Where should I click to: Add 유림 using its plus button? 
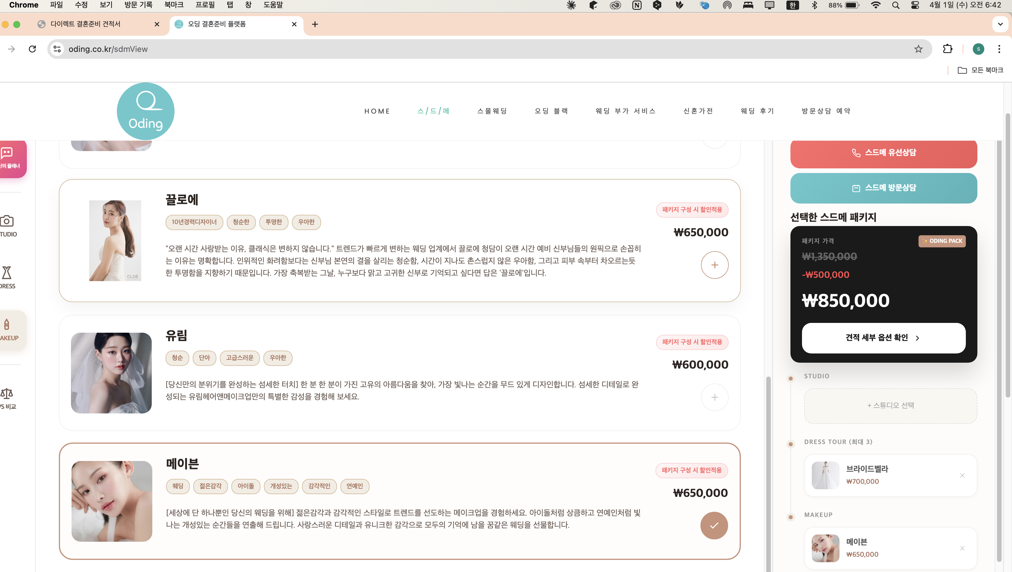[715, 397]
